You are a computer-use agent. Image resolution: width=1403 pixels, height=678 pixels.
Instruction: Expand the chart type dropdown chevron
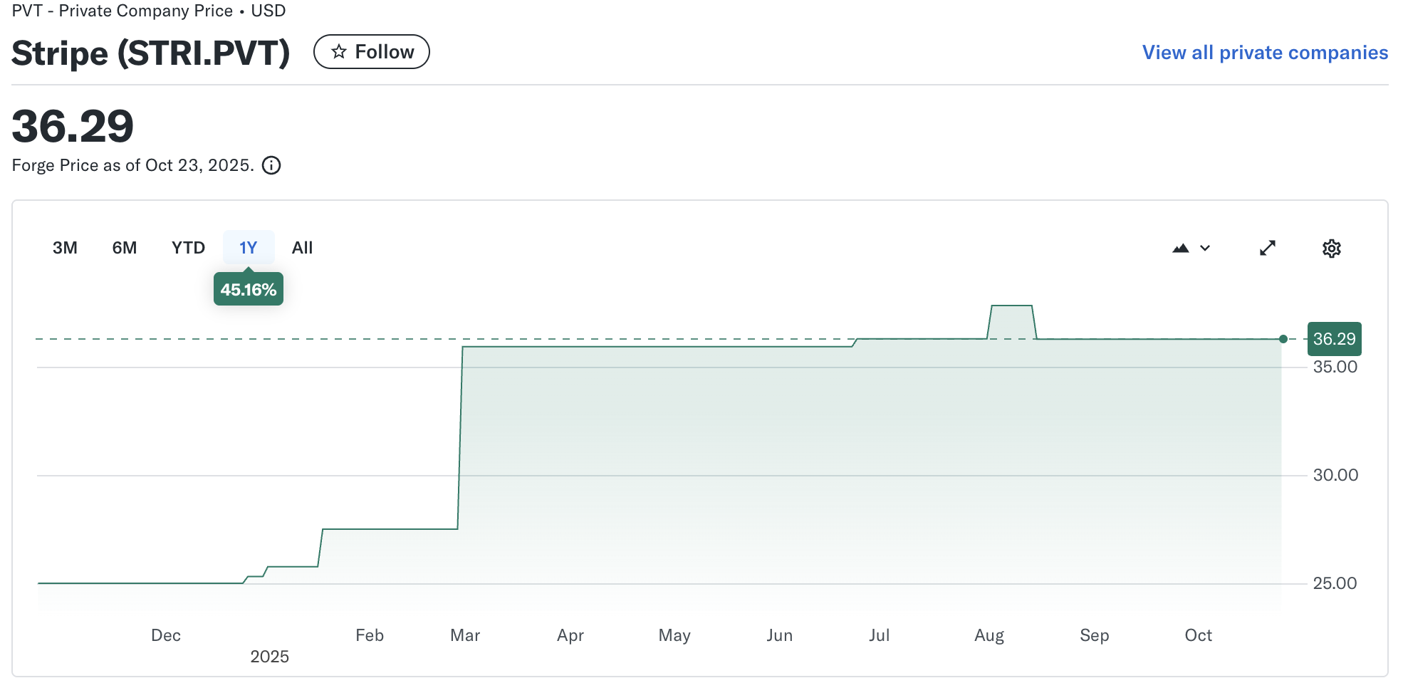1205,248
